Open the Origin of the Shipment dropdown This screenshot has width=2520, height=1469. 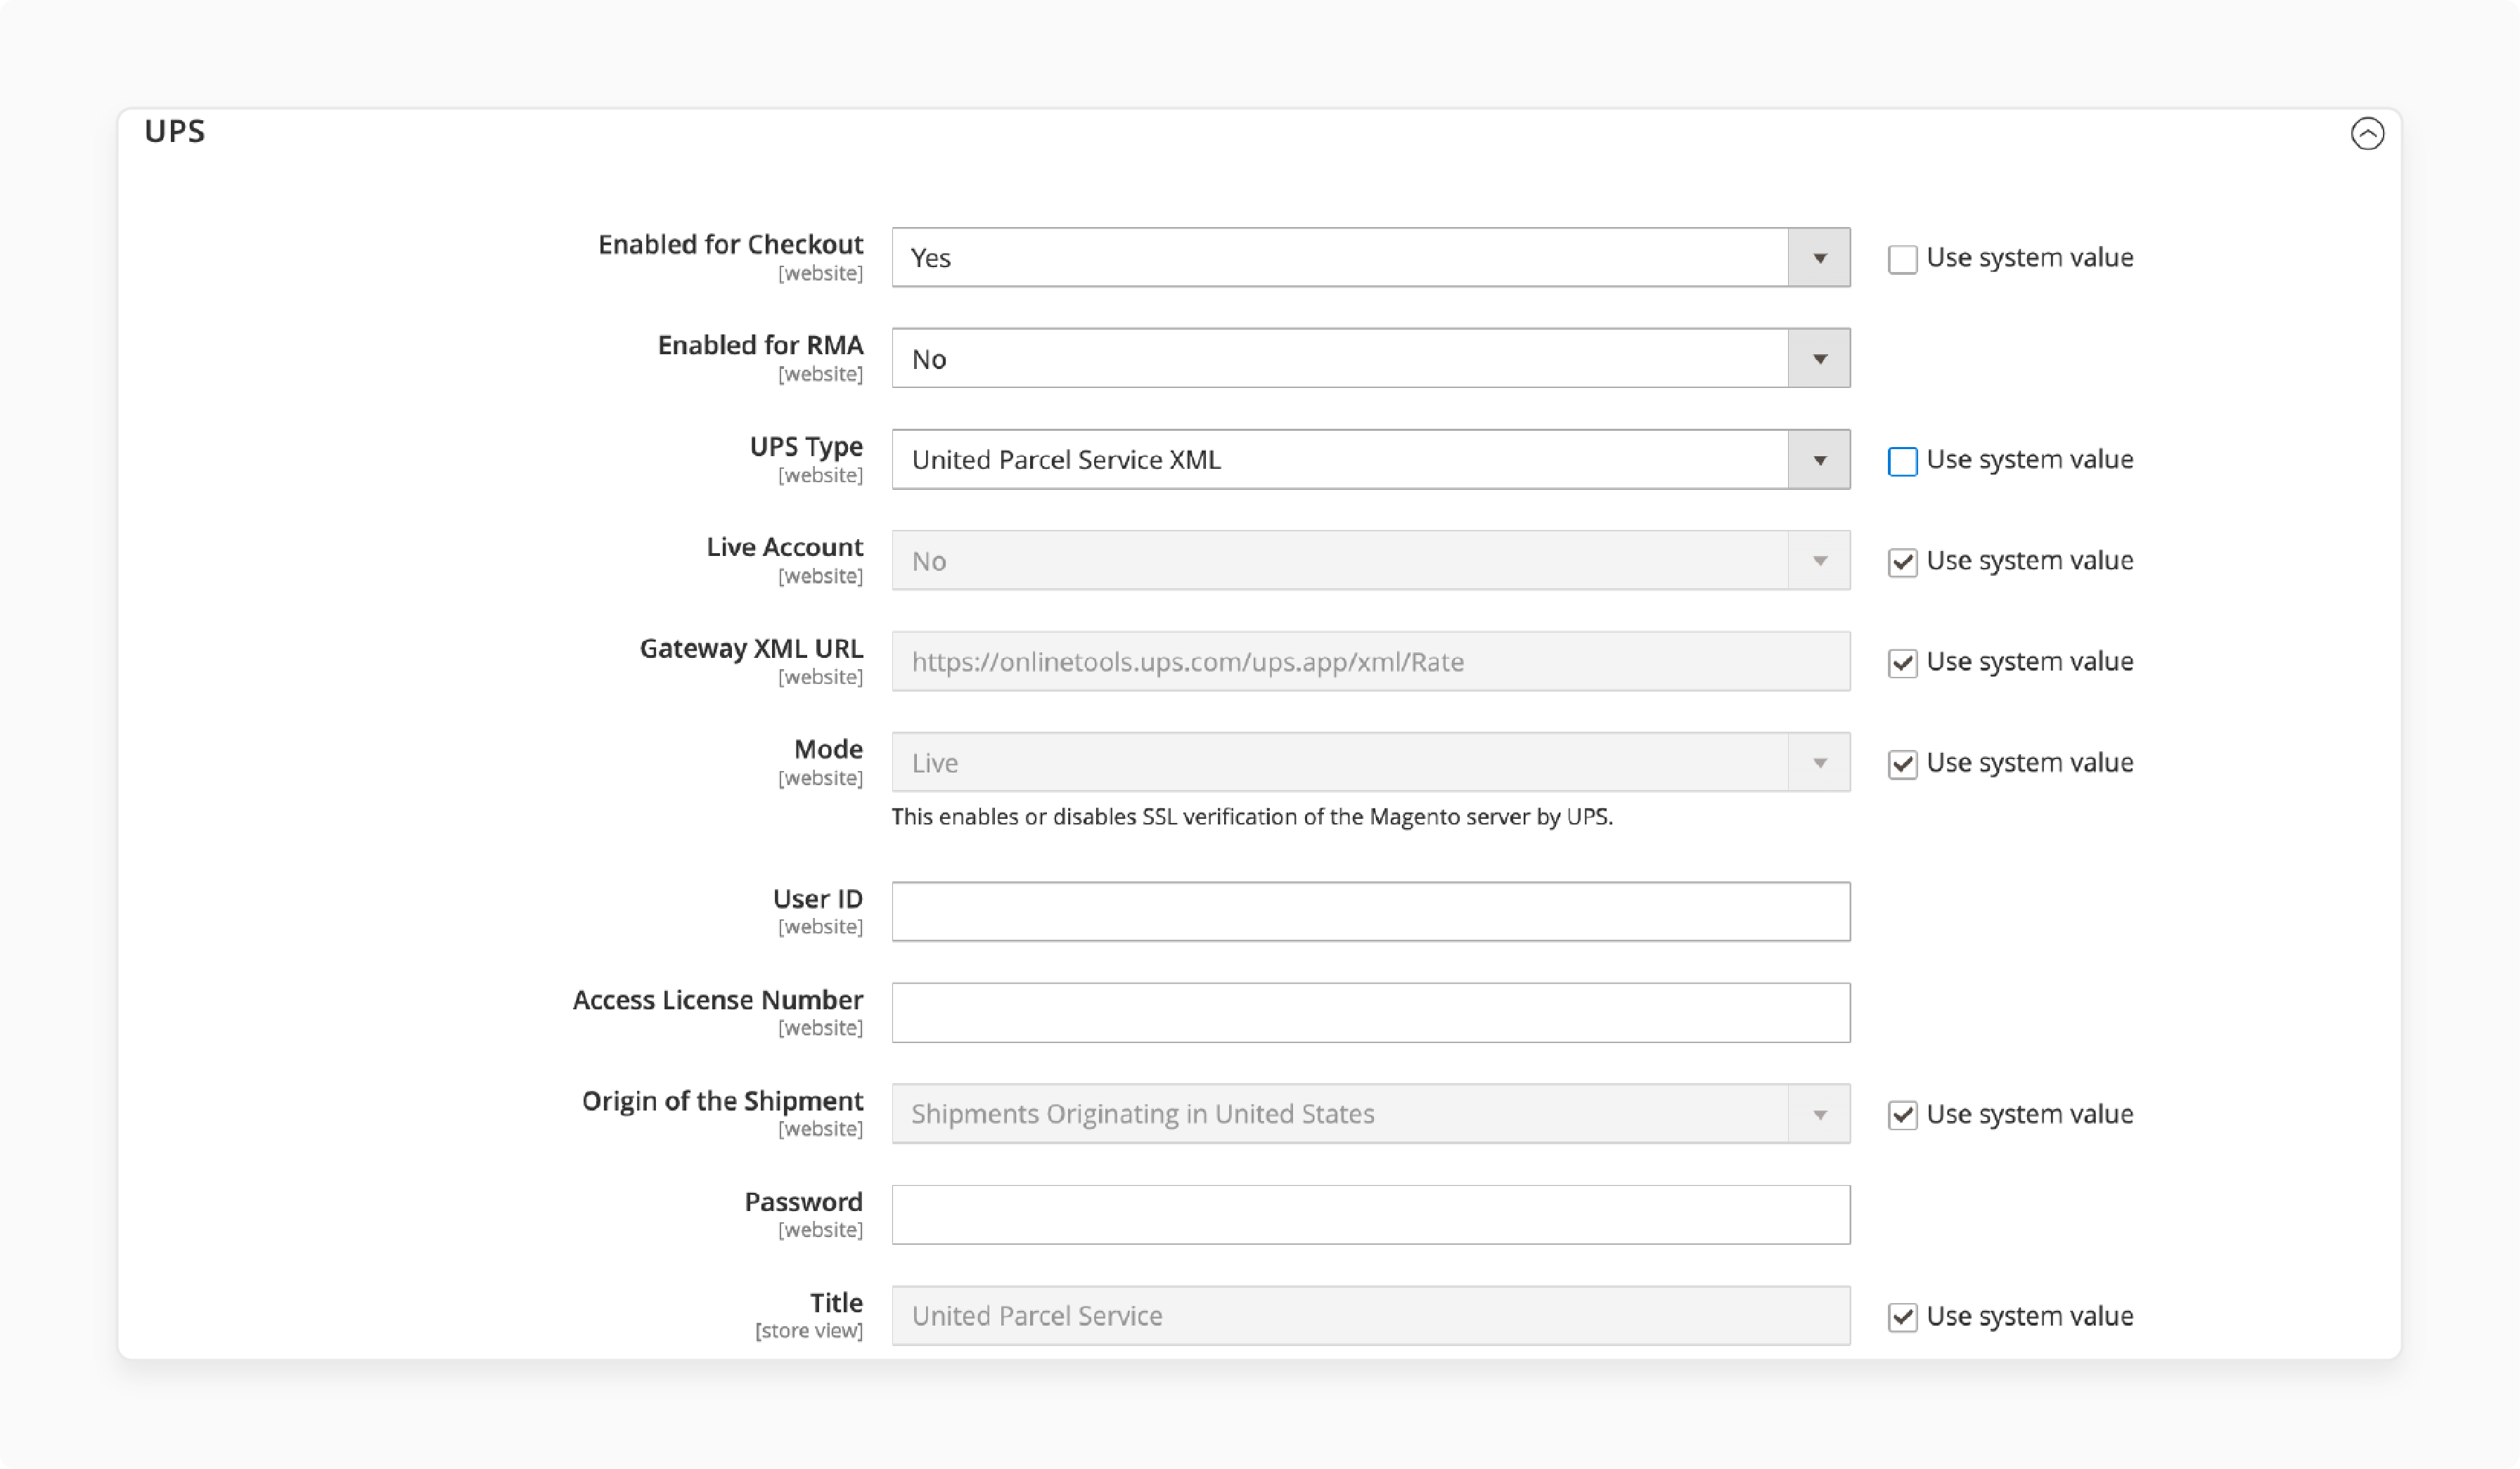point(1370,1113)
